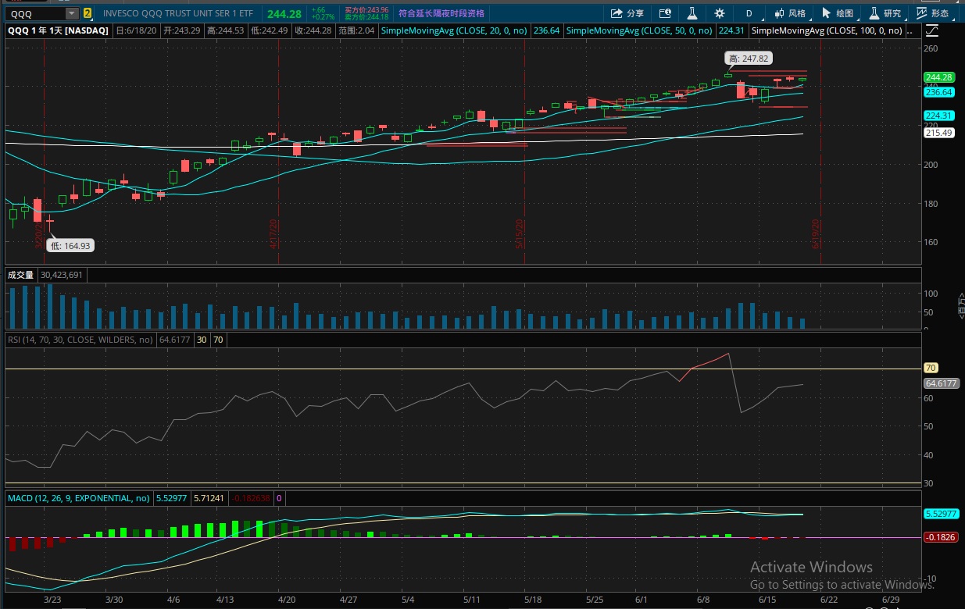
Task: Select the D timeframe button
Action: point(749,13)
